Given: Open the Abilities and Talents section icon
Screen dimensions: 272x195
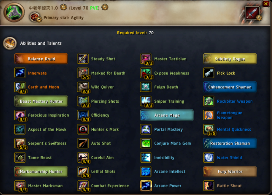Looking at the screenshot, I should [x=10, y=43].
